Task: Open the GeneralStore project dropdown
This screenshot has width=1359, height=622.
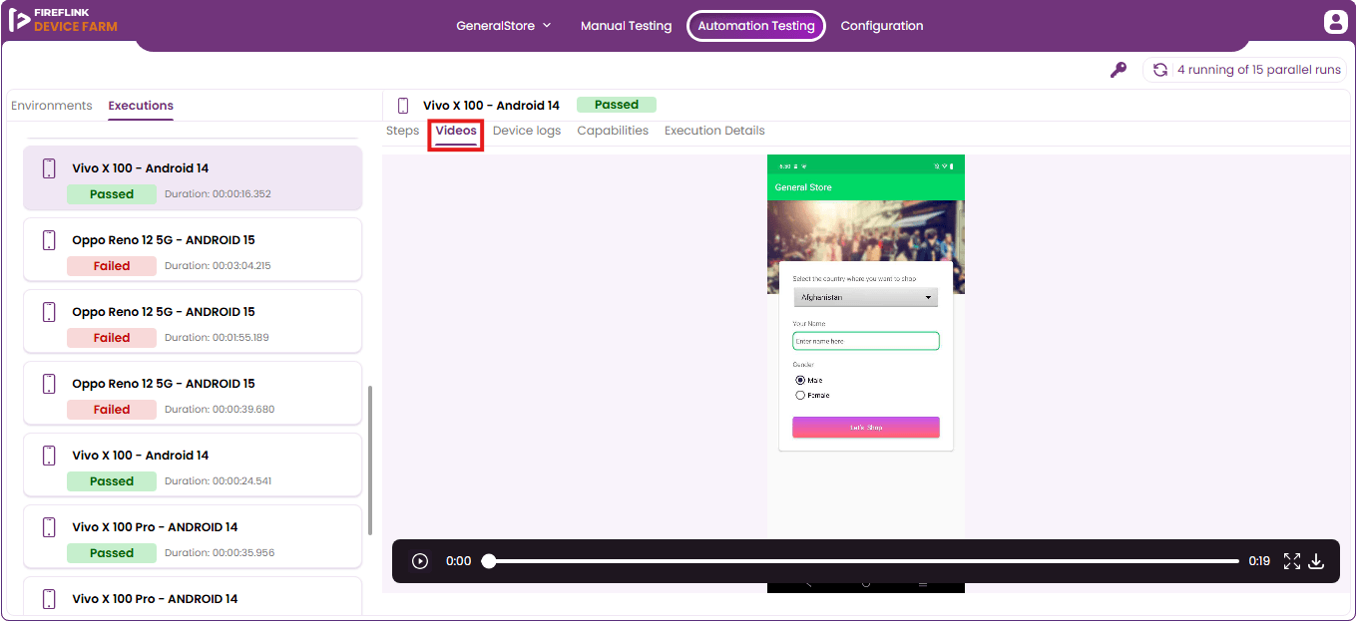Action: click(504, 26)
